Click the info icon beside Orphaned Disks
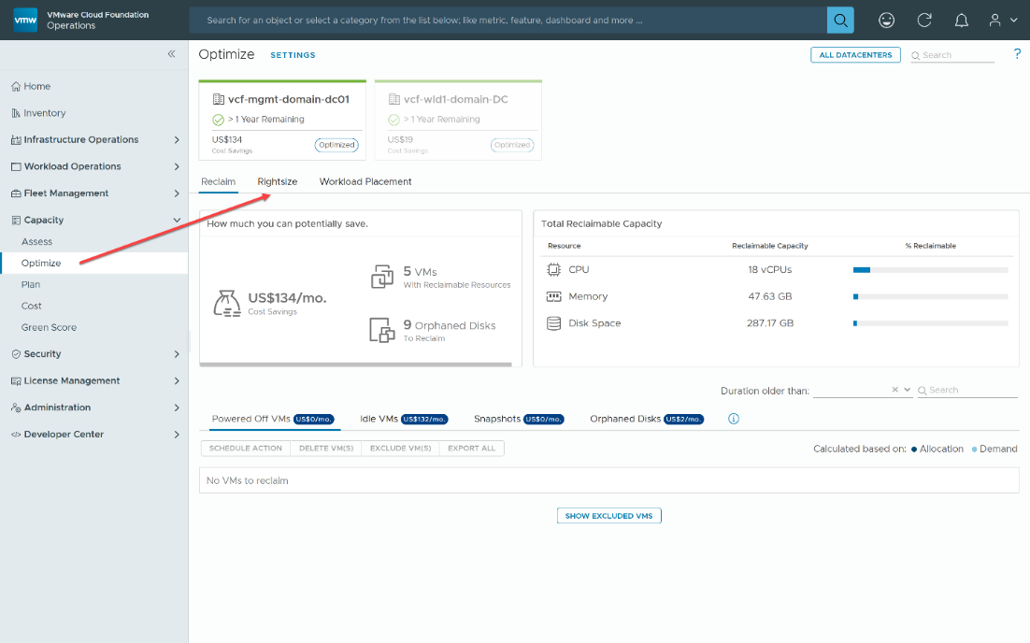 734,419
